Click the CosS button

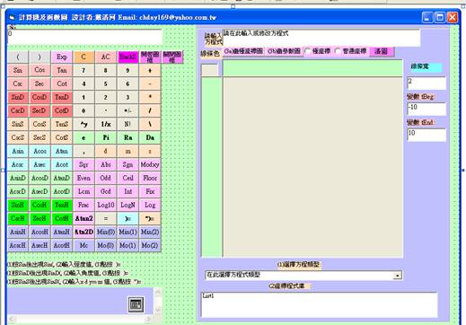pos(40,124)
